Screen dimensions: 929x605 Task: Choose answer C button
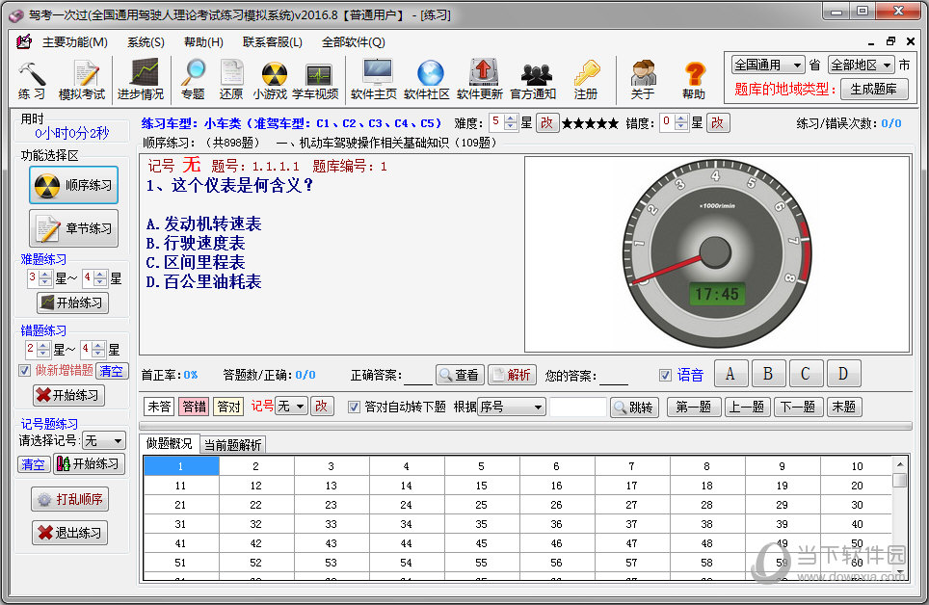pyautogui.click(x=806, y=374)
